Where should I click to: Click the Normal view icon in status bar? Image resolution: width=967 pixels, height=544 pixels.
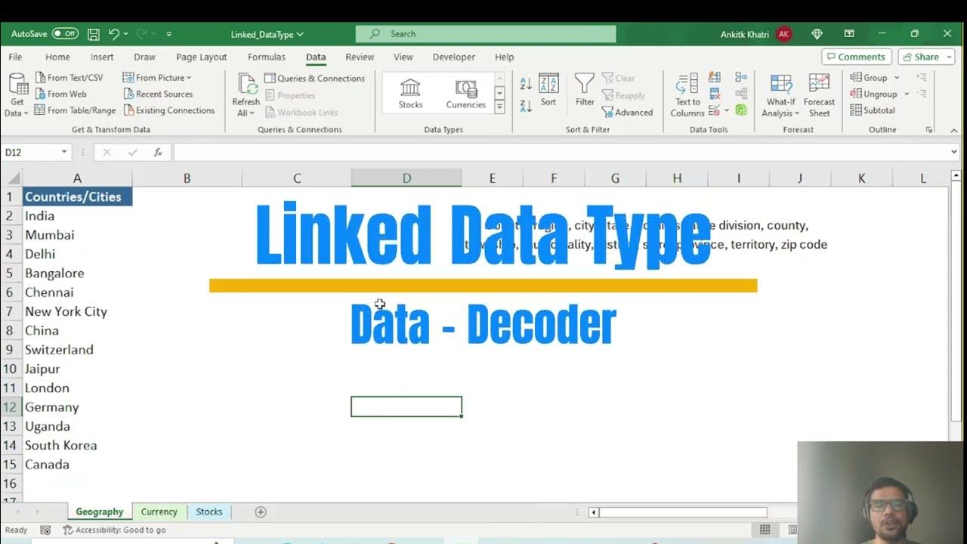(765, 530)
